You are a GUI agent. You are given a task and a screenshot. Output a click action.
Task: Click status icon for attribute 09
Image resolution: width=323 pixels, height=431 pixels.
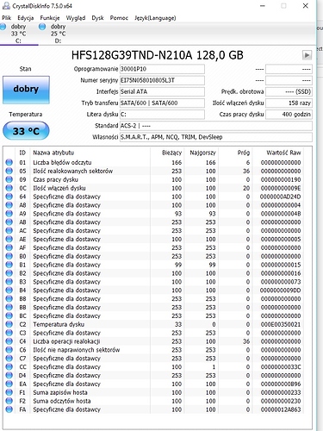pyautogui.click(x=9, y=179)
